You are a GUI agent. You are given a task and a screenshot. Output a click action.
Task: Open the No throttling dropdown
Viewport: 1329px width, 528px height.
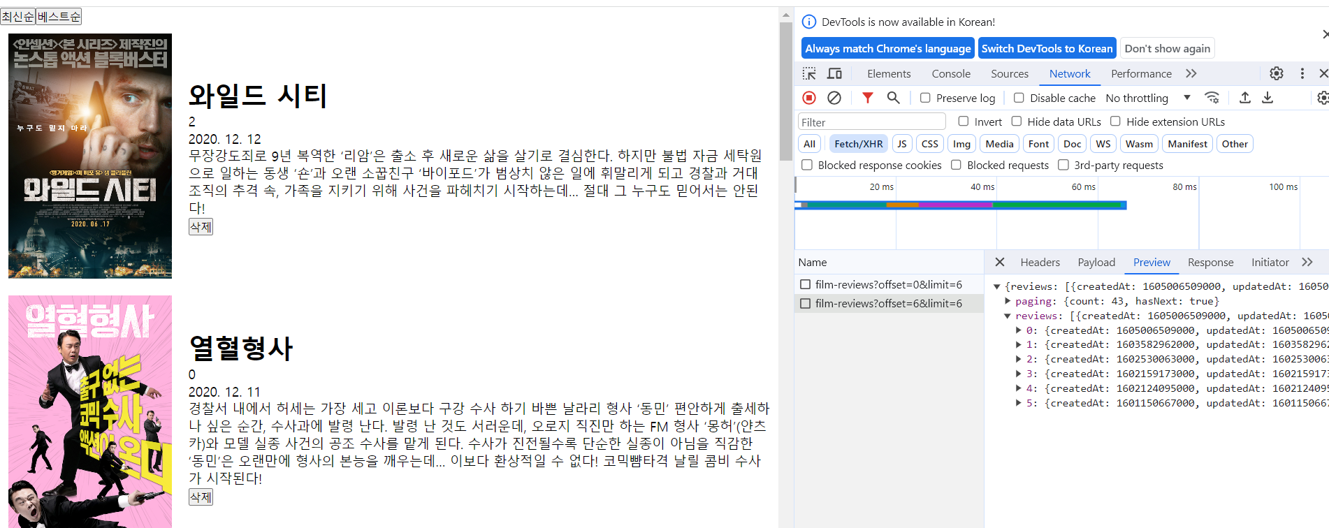click(1148, 98)
